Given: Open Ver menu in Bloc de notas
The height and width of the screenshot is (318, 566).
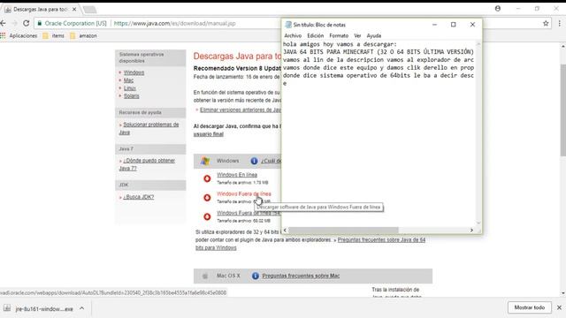Looking at the screenshot, I should [x=357, y=35].
